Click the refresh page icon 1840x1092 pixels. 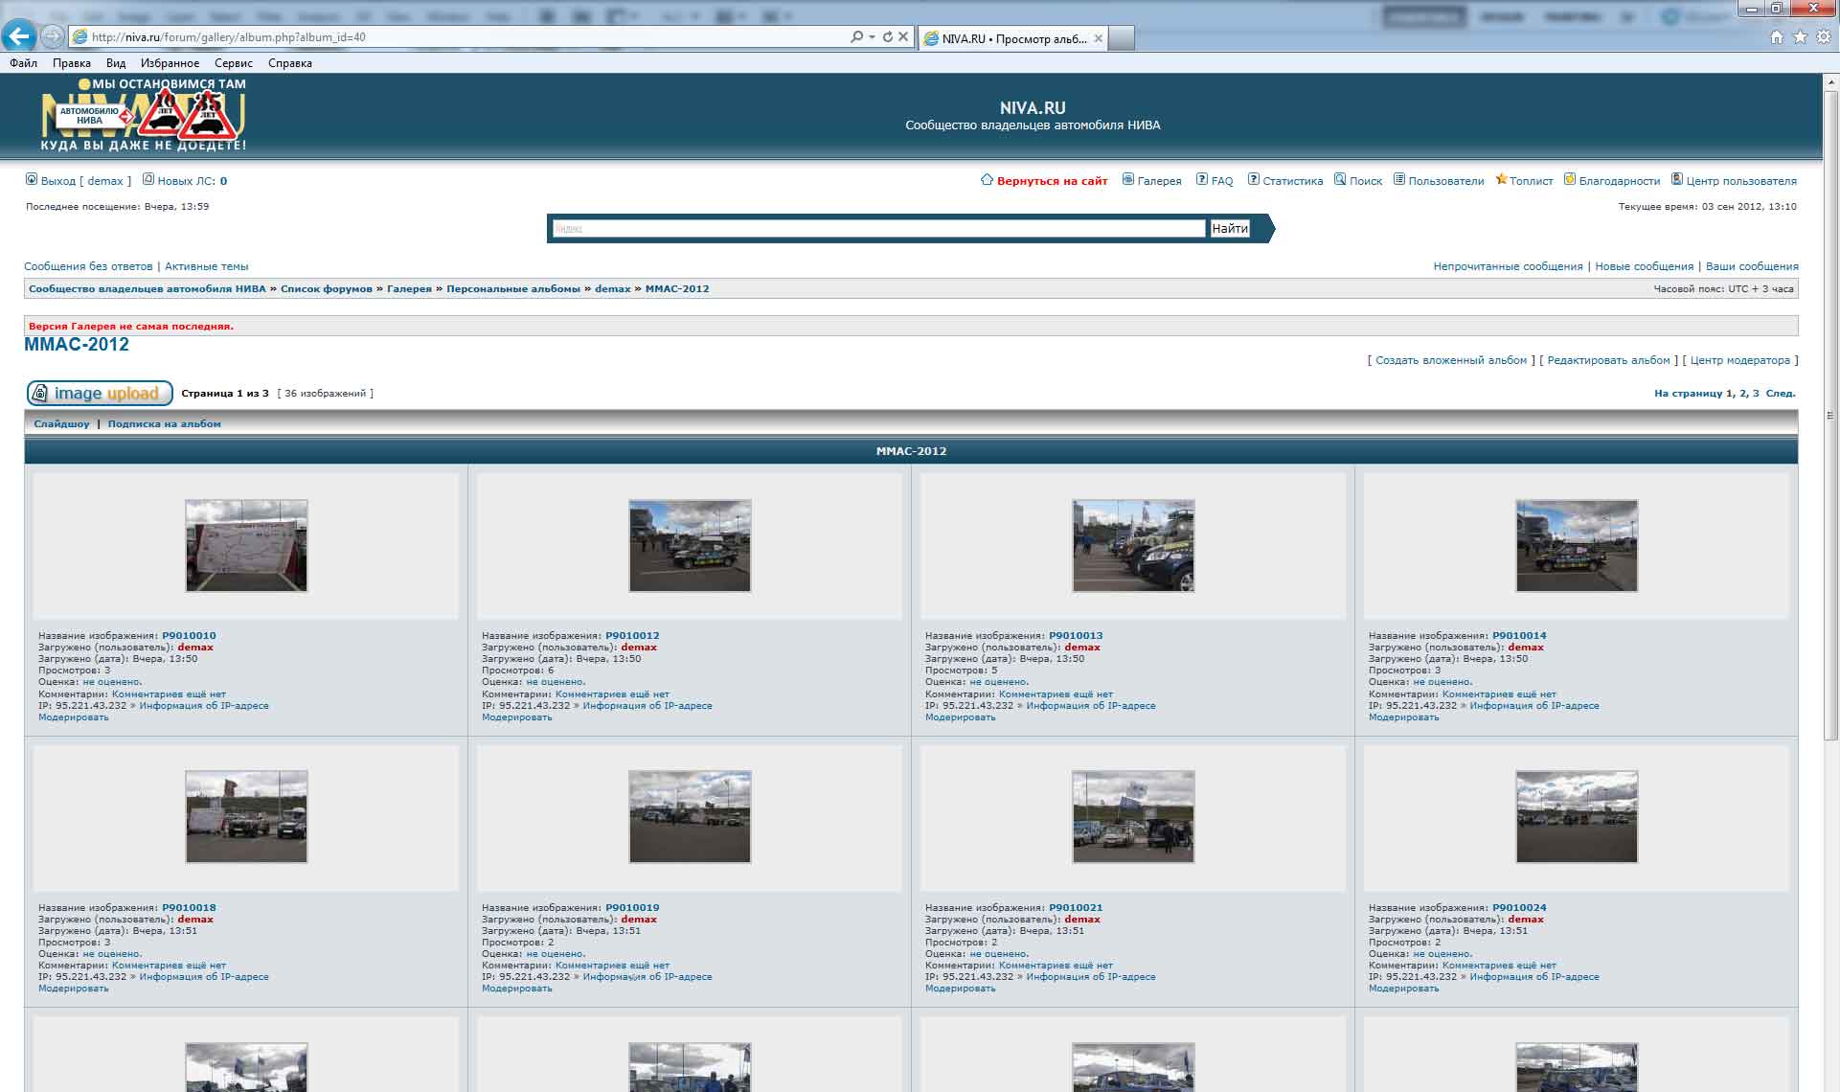pyautogui.click(x=888, y=36)
